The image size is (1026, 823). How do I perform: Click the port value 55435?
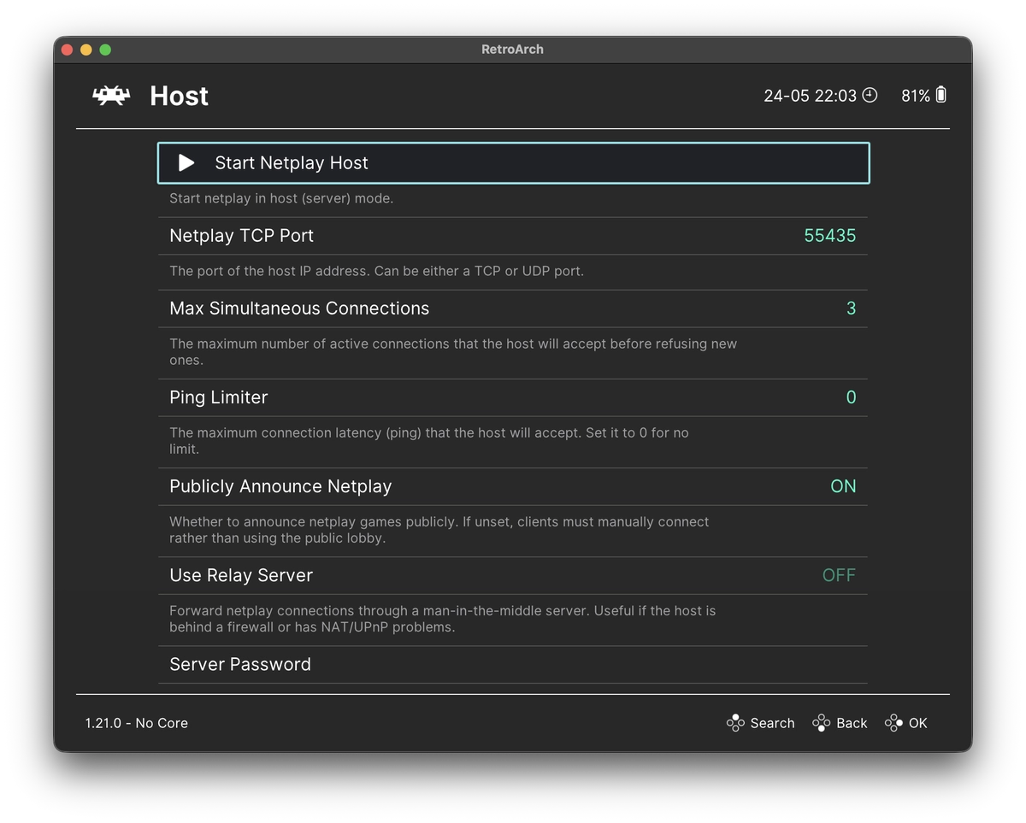[x=829, y=236]
